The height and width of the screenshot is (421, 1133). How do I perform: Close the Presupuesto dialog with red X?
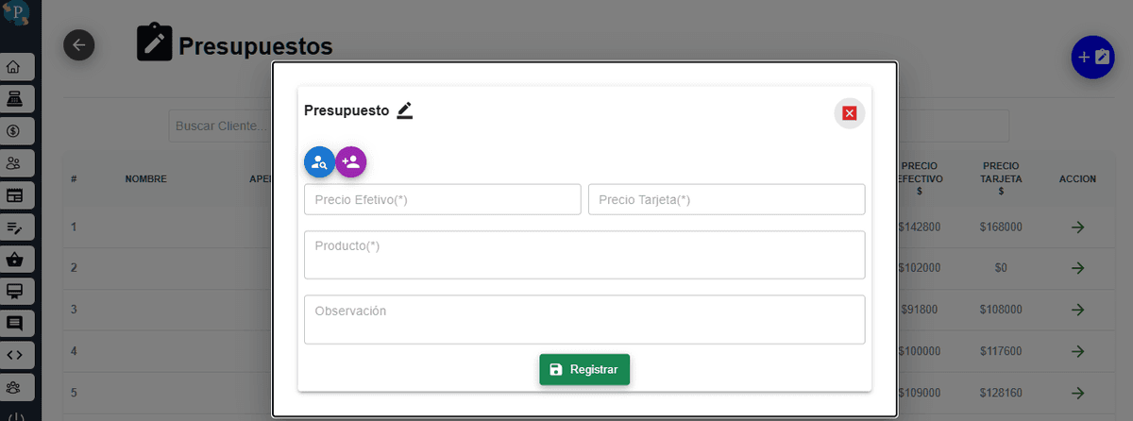[849, 113]
